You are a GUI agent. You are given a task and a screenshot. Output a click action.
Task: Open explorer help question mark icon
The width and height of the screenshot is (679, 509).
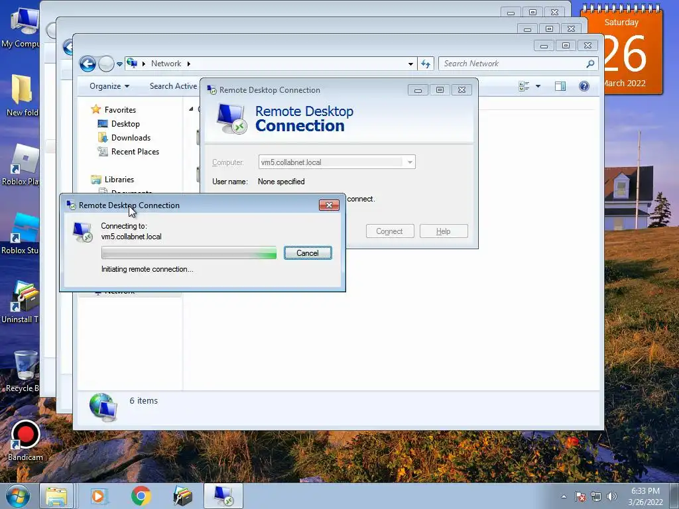click(x=584, y=86)
